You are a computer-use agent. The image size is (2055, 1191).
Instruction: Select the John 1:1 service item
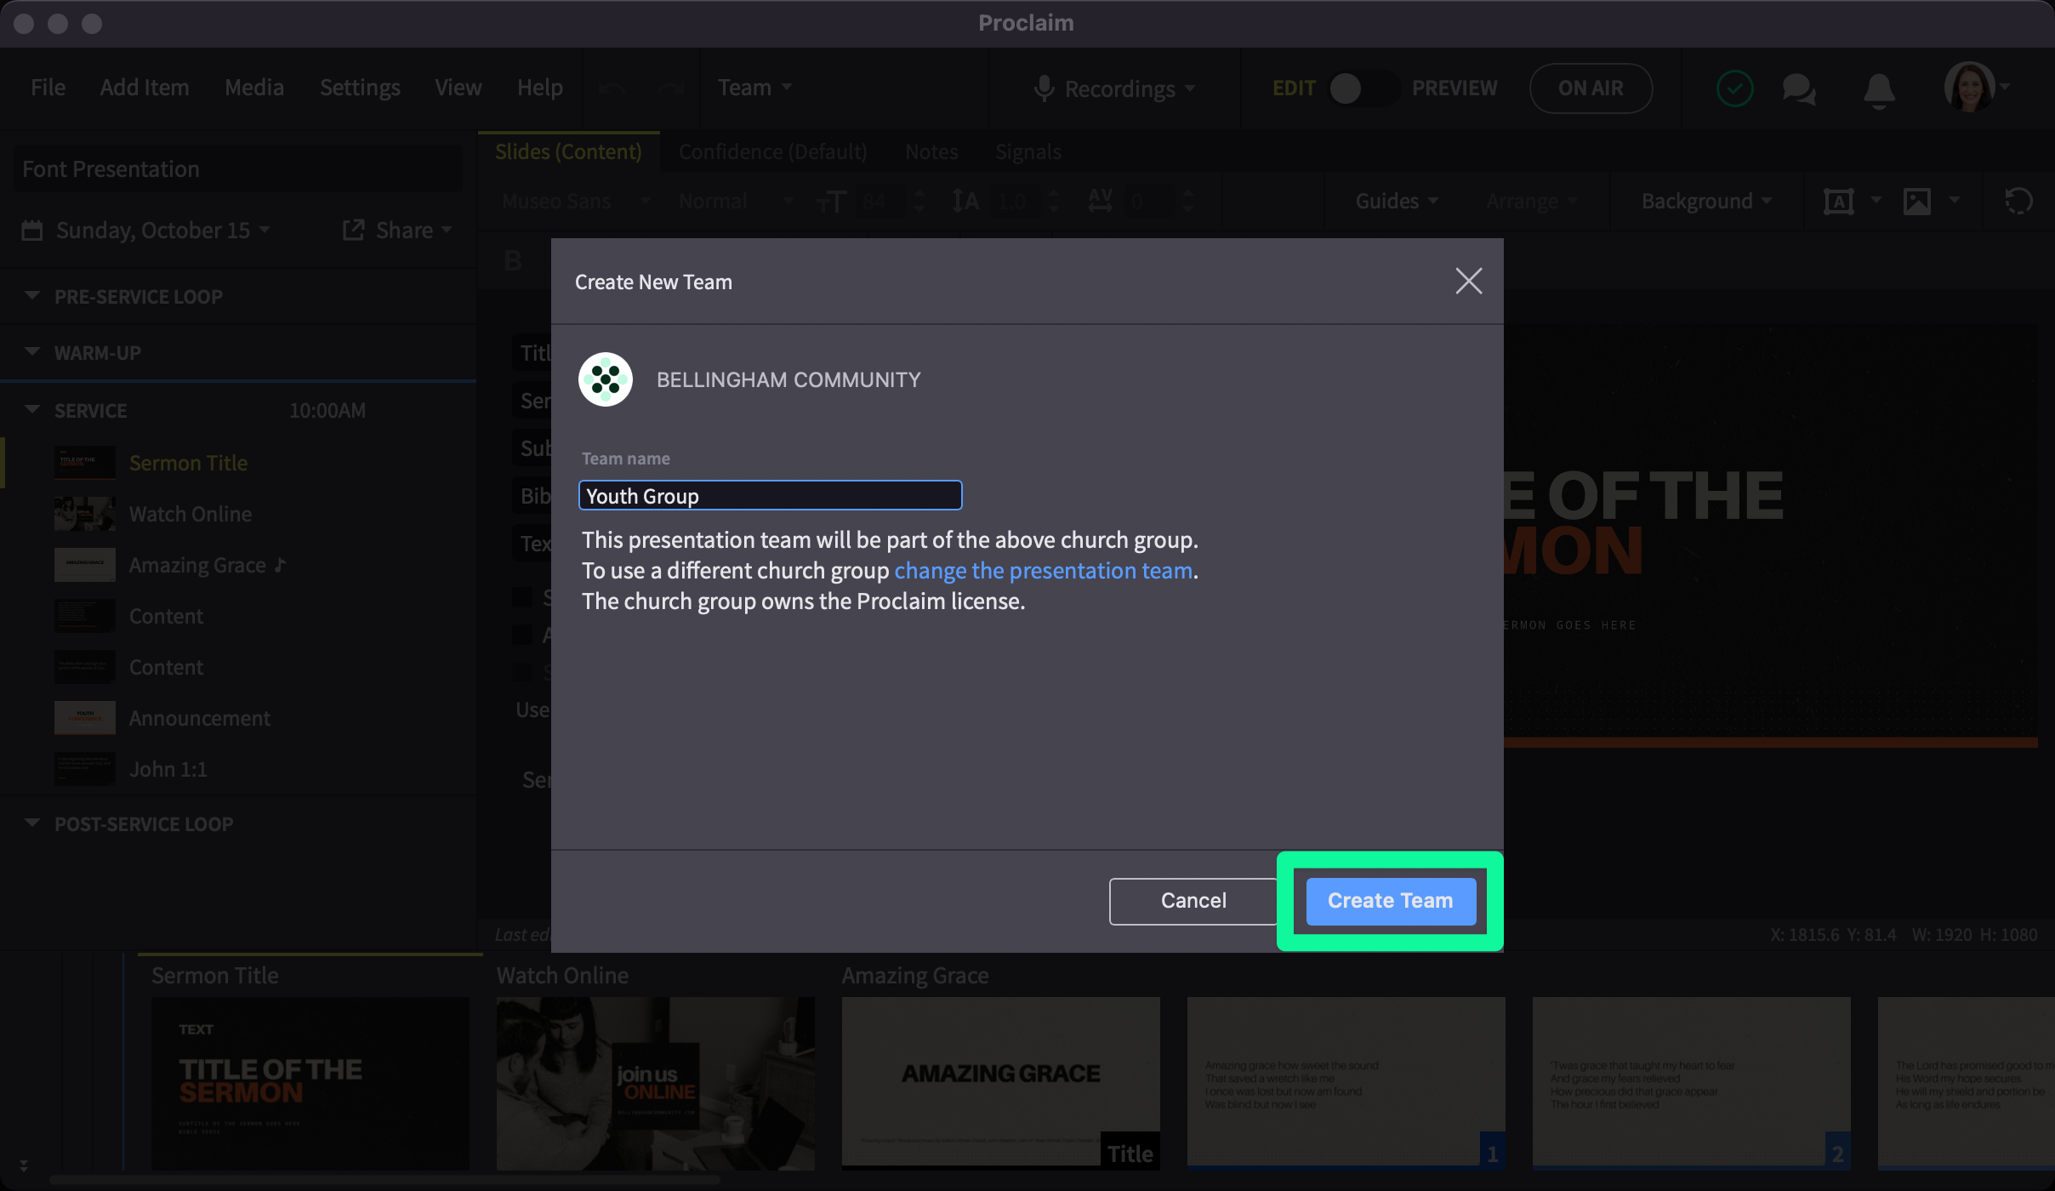point(238,769)
